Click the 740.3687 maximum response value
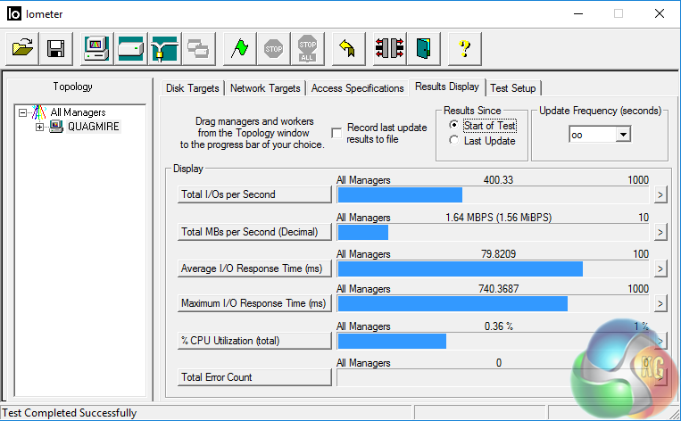681x421 pixels. [499, 289]
